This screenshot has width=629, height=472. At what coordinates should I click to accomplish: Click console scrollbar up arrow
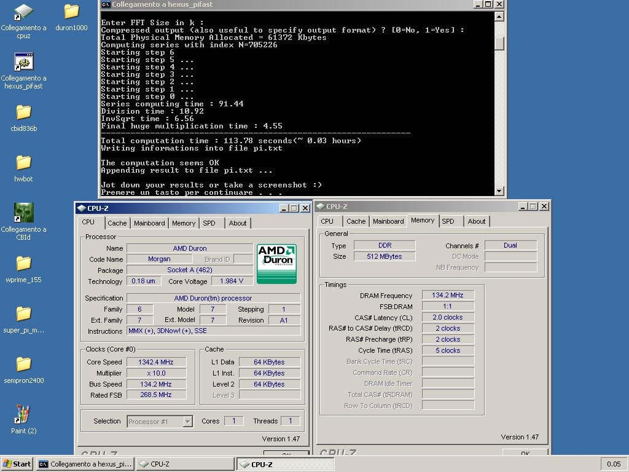tap(499, 17)
